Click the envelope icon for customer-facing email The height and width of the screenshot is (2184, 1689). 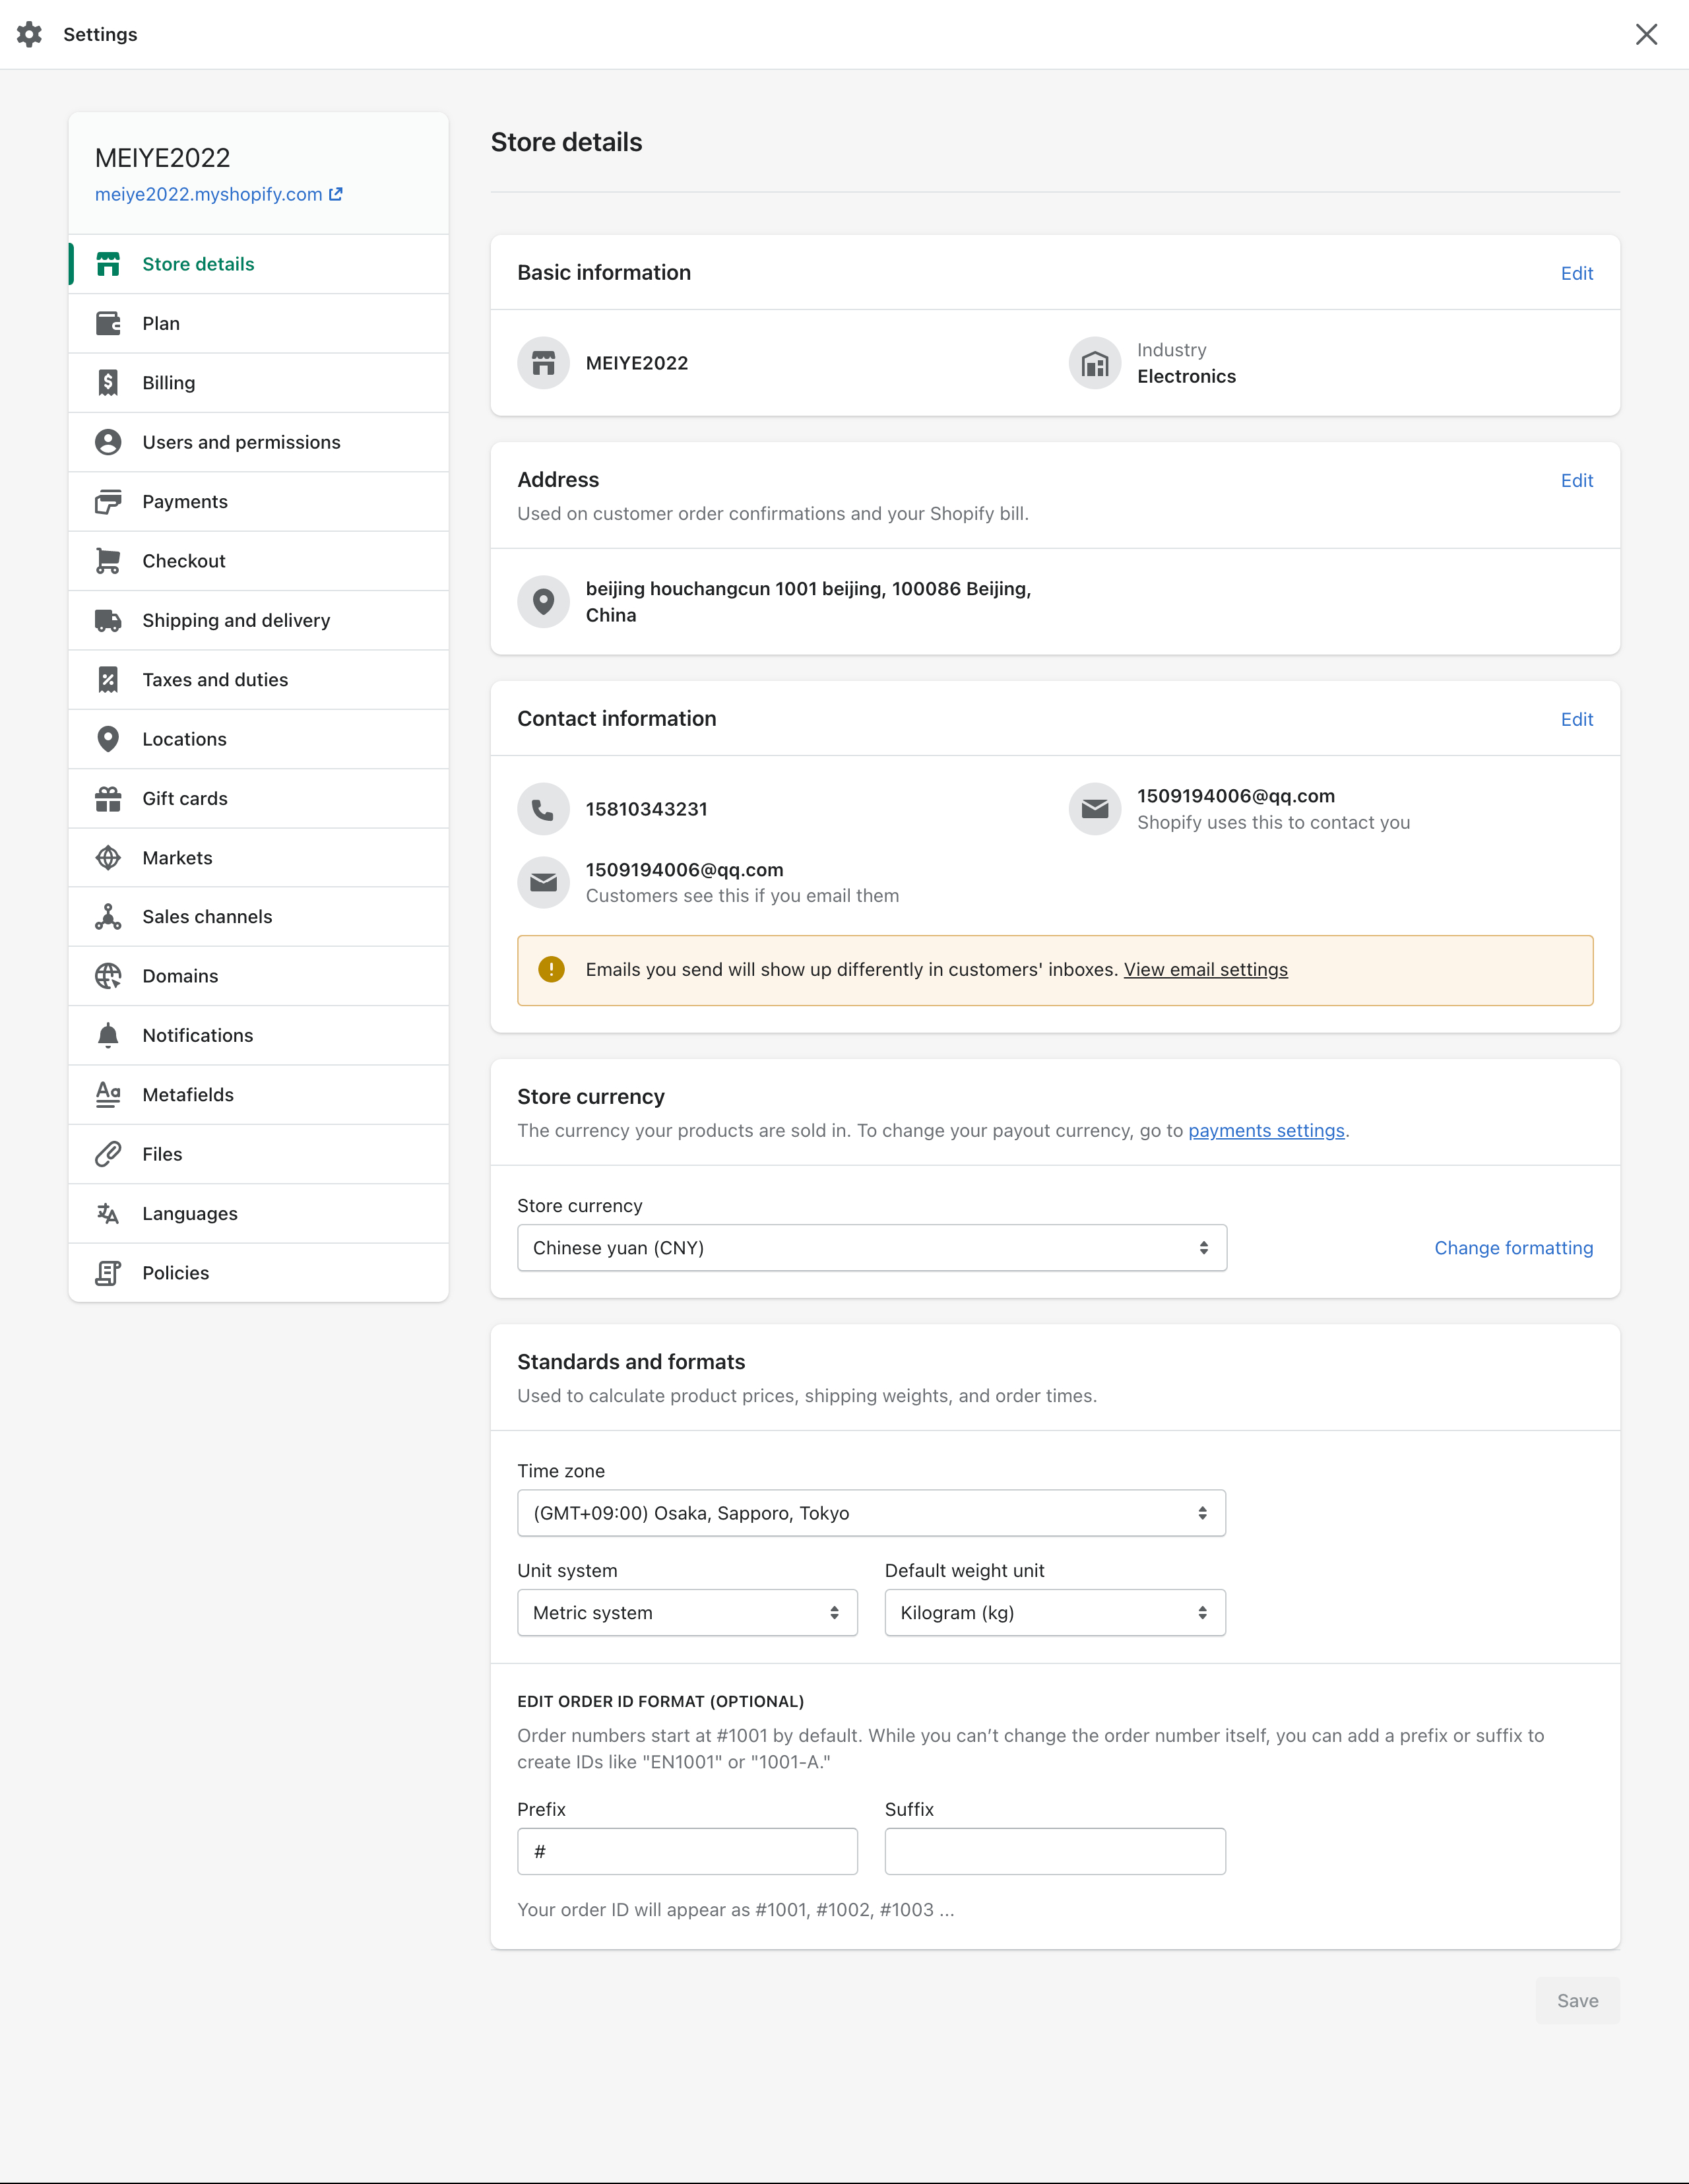point(543,883)
